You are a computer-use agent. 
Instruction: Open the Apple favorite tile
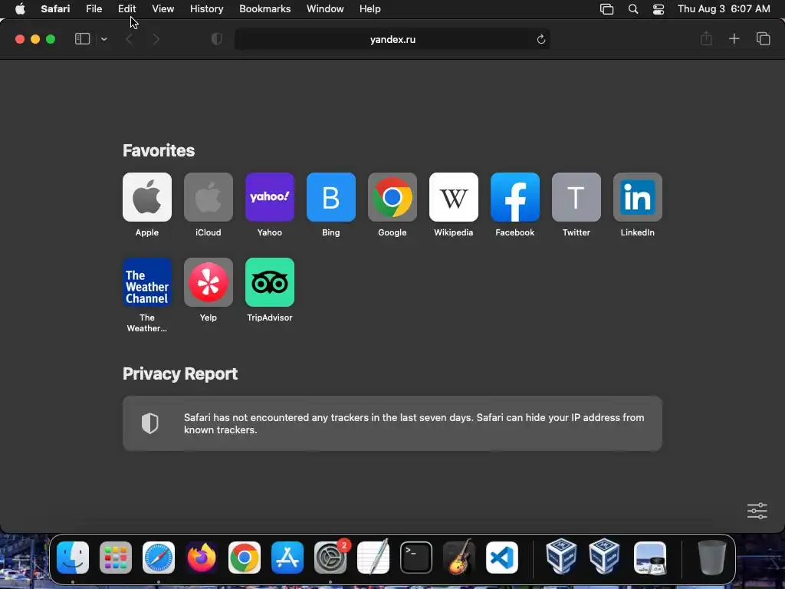pyautogui.click(x=146, y=197)
